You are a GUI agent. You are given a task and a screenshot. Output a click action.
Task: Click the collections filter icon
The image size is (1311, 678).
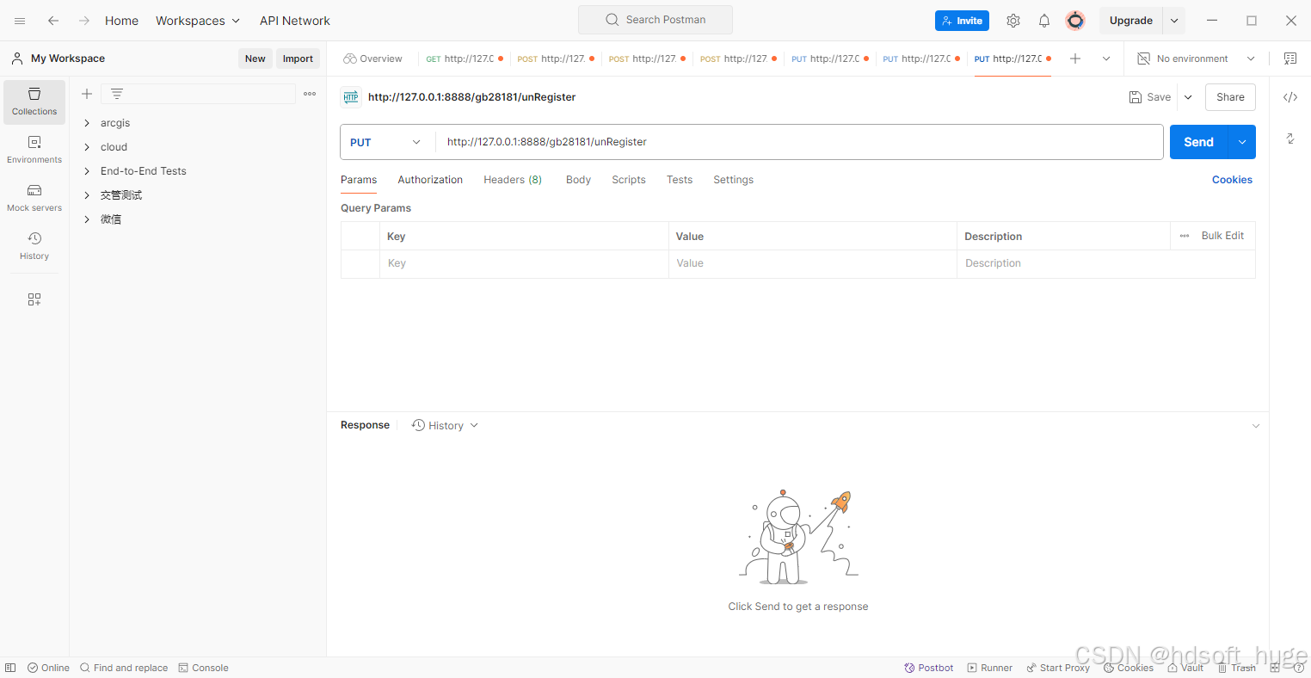(117, 94)
